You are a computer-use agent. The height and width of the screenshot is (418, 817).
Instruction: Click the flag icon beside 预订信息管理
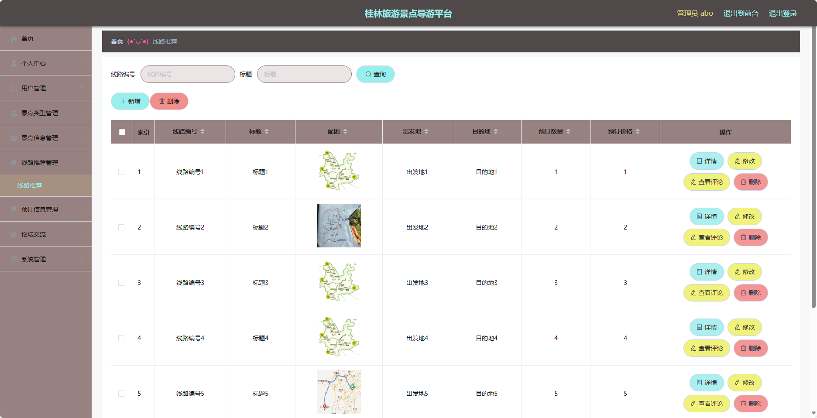tap(14, 209)
